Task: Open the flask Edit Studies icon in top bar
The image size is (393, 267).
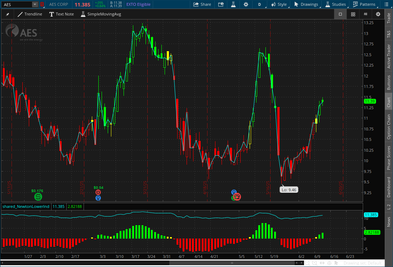Action: coord(233,4)
